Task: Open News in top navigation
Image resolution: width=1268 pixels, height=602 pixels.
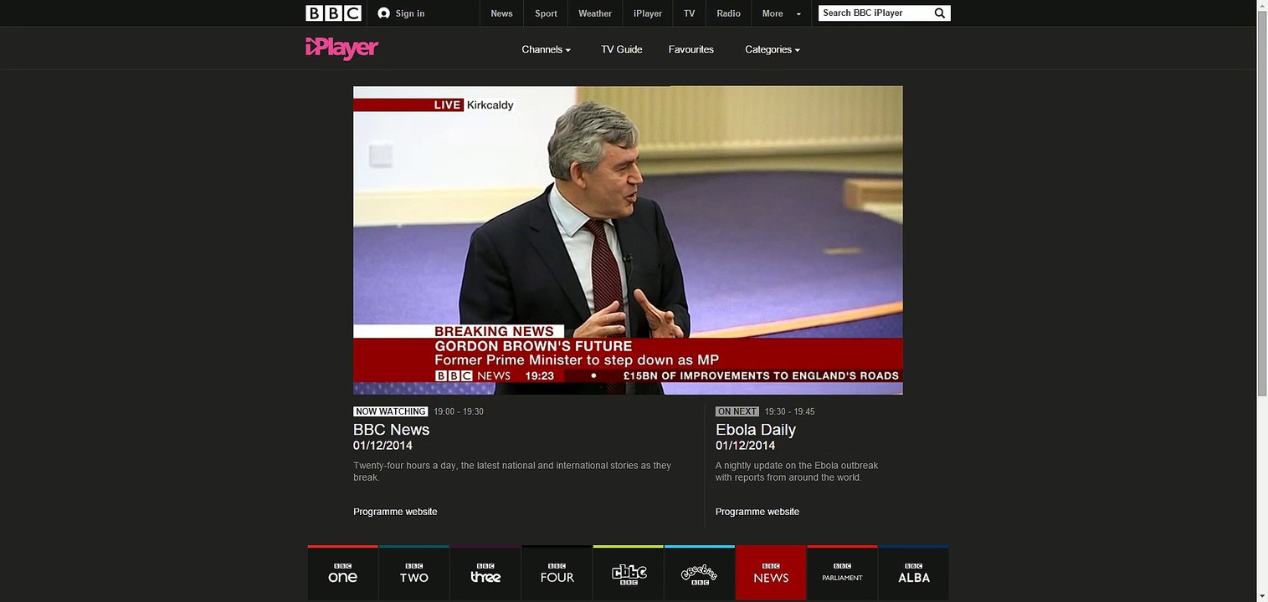Action: [501, 13]
